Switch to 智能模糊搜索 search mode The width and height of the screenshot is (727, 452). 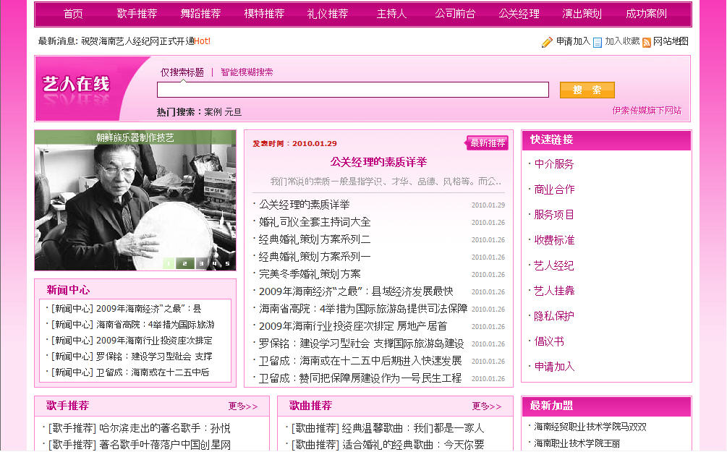[x=247, y=72]
